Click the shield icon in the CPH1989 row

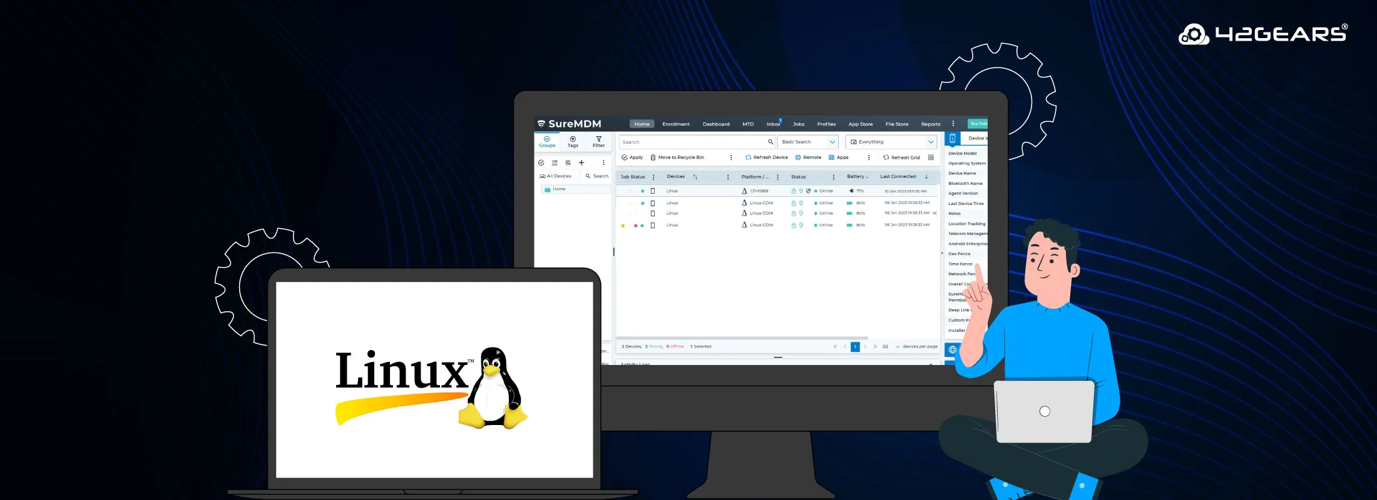(808, 191)
